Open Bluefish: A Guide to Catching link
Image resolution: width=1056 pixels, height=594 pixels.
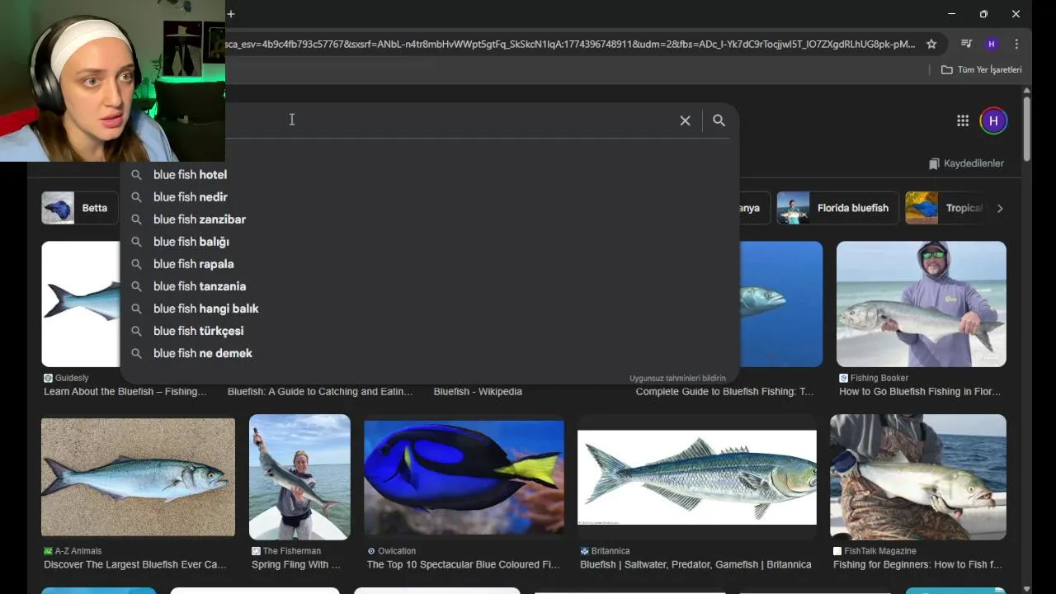[320, 392]
